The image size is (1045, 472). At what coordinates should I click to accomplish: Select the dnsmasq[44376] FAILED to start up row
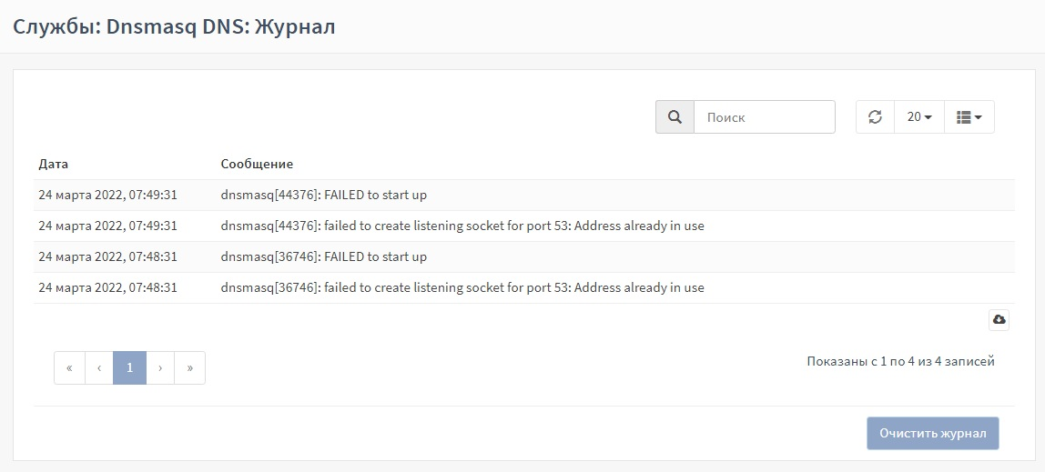tap(323, 195)
